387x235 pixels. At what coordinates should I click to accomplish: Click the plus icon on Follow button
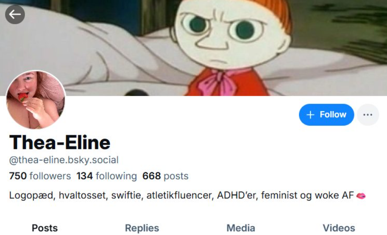(x=310, y=115)
